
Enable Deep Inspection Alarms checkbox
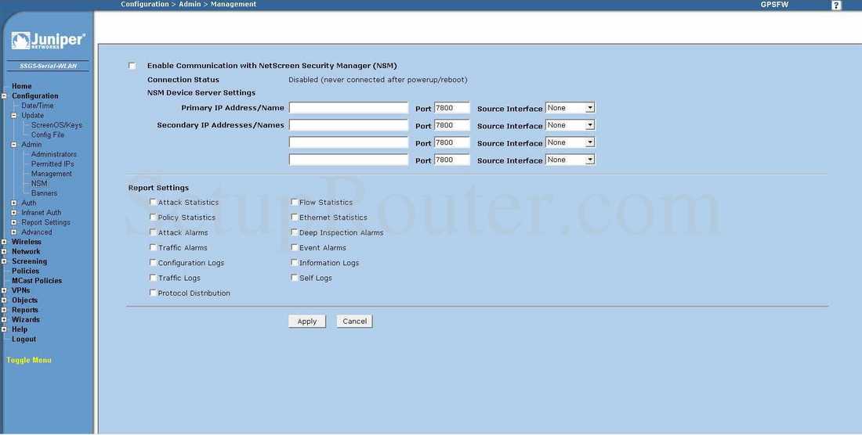click(294, 232)
